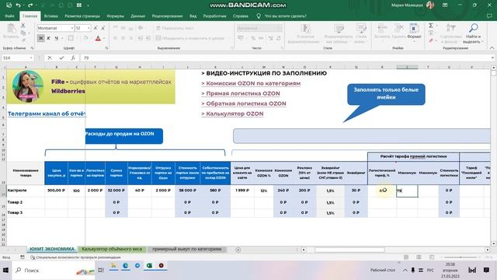Switch to Формулы ribbon tab
Image resolution: width=497 pixels, height=280 pixels.
click(x=116, y=16)
